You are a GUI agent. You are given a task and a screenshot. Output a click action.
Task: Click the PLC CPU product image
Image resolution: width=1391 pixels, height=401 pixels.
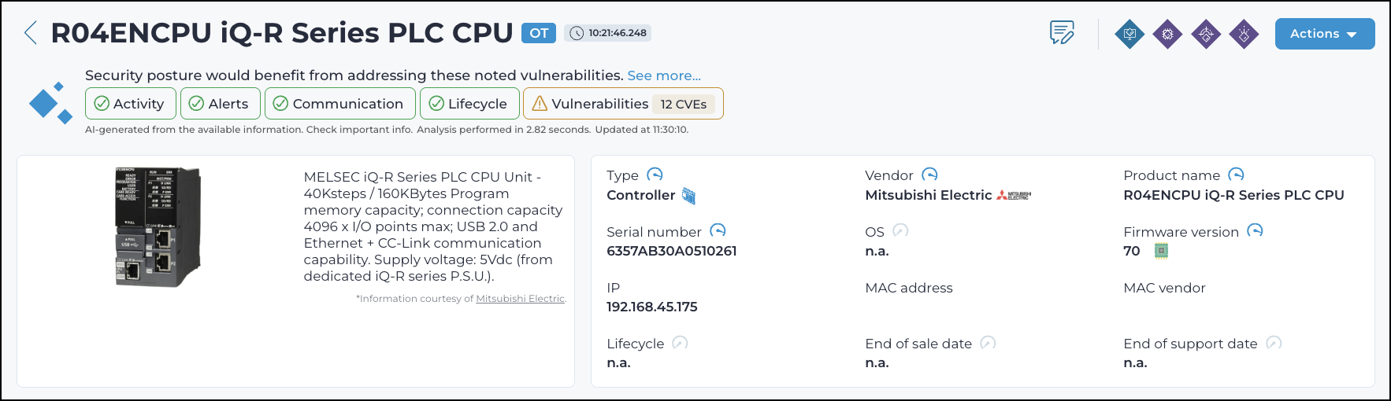[158, 226]
